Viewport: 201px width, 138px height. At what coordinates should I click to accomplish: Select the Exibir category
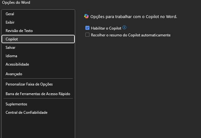tap(38, 22)
